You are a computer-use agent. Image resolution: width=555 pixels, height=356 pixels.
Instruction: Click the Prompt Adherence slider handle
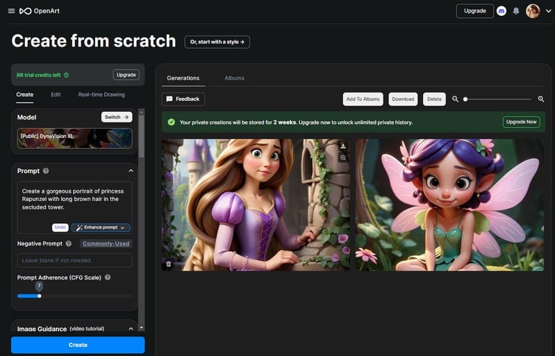coord(40,296)
